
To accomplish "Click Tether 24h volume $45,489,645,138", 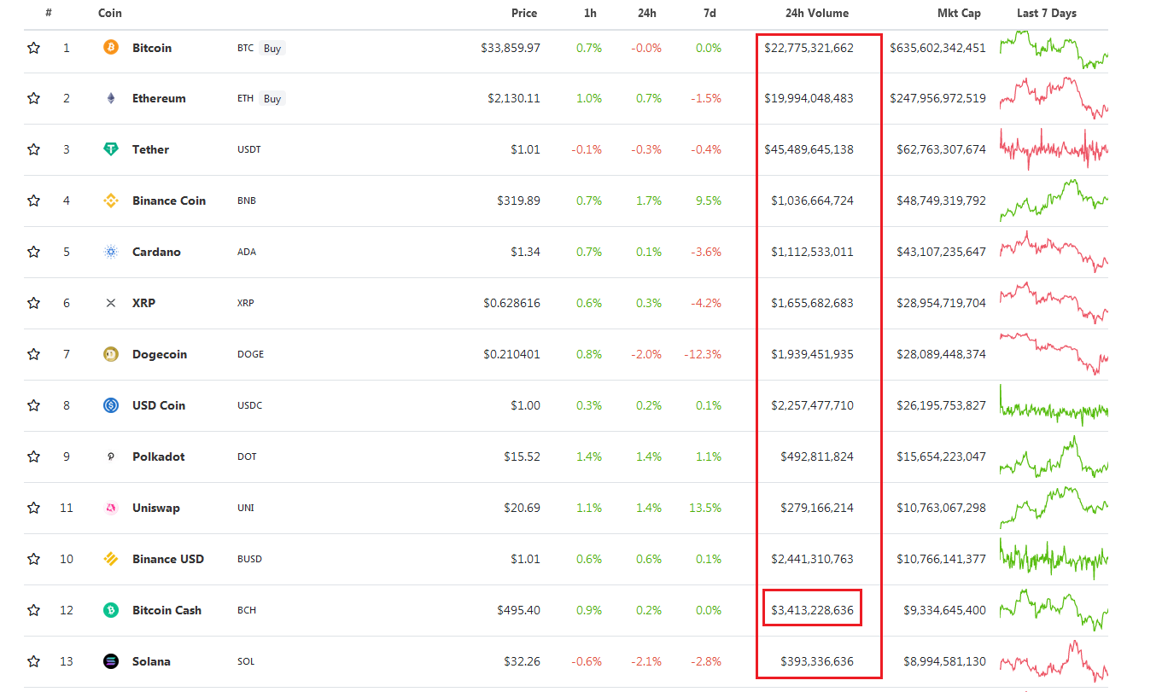I will (809, 150).
